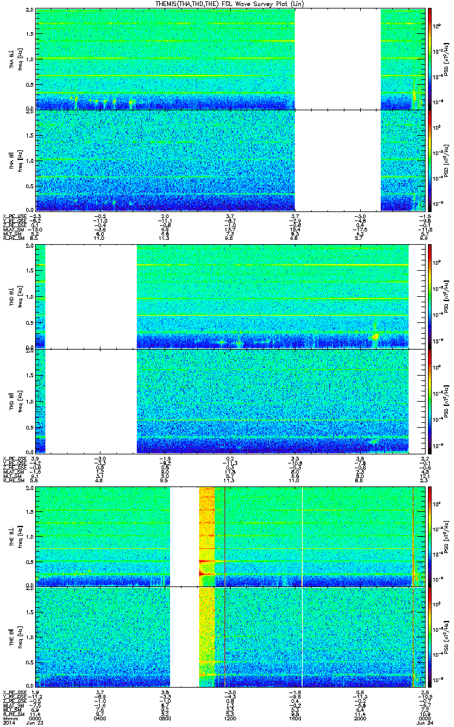Click the color bar beside THE BII panel

click(430, 637)
